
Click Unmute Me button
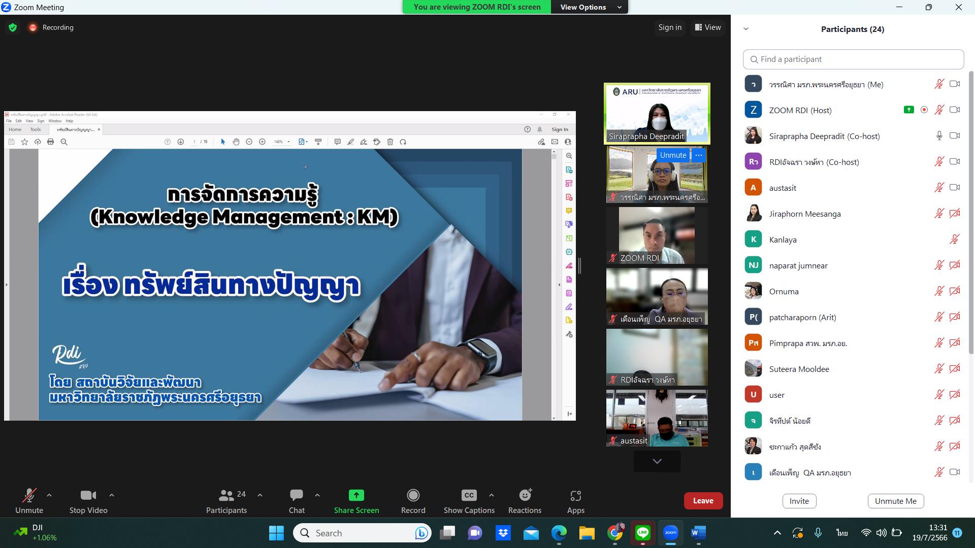click(896, 501)
